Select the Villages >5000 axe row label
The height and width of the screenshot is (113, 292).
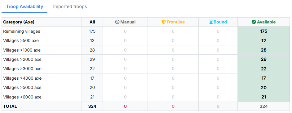click(22, 88)
